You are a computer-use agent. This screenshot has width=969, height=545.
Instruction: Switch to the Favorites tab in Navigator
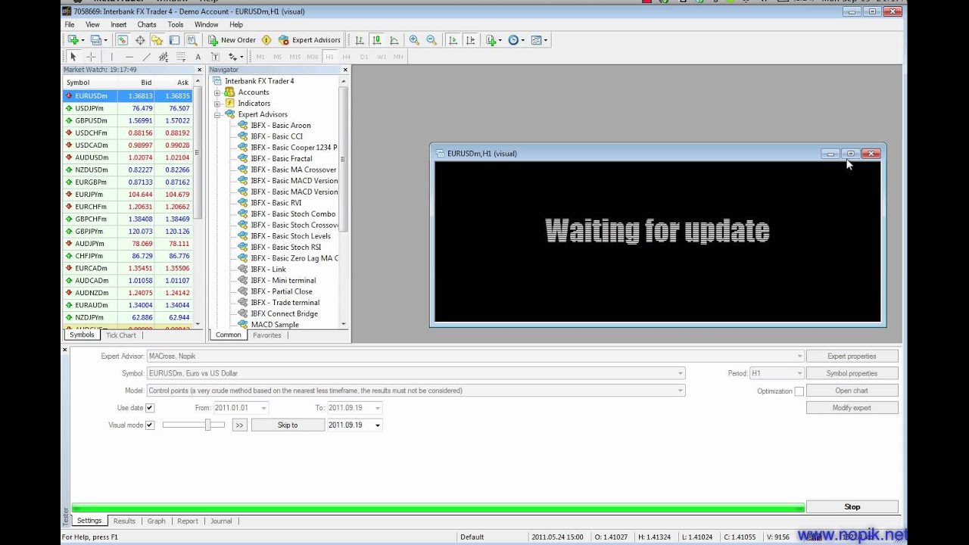click(x=266, y=335)
